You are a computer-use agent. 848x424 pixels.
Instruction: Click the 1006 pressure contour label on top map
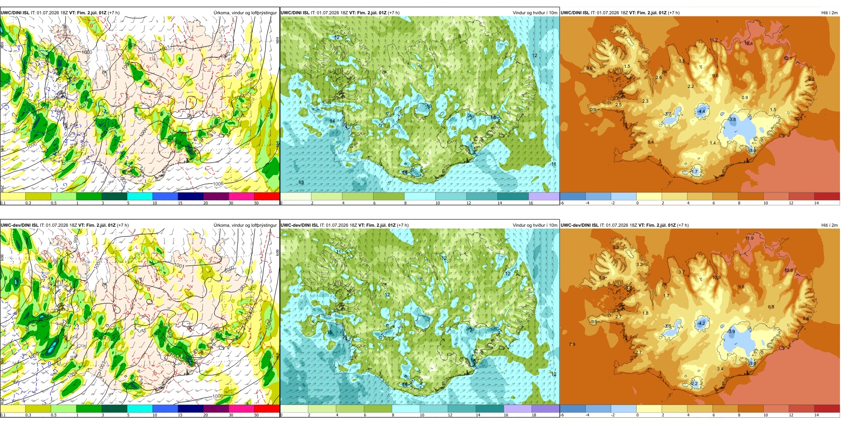[x=218, y=184]
